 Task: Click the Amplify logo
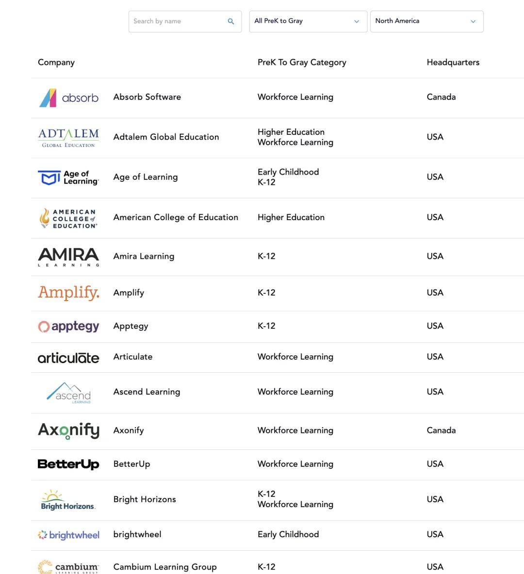pyautogui.click(x=68, y=293)
